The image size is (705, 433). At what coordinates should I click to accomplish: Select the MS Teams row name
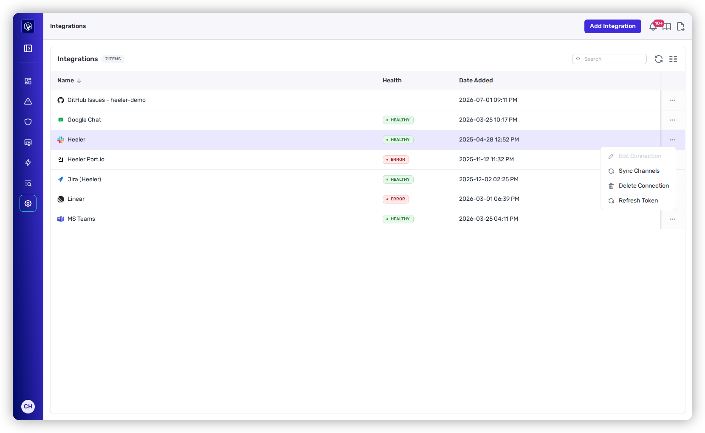[x=81, y=219]
